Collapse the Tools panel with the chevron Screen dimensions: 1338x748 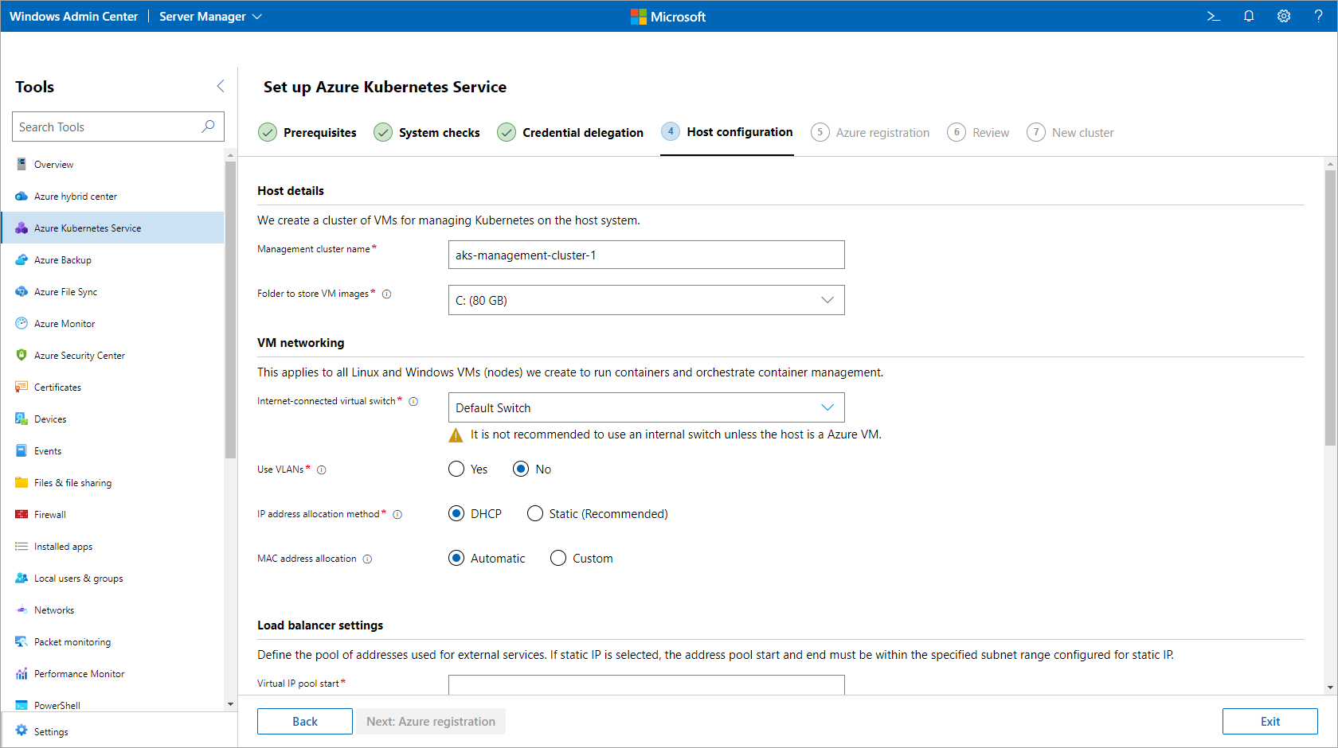tap(221, 86)
